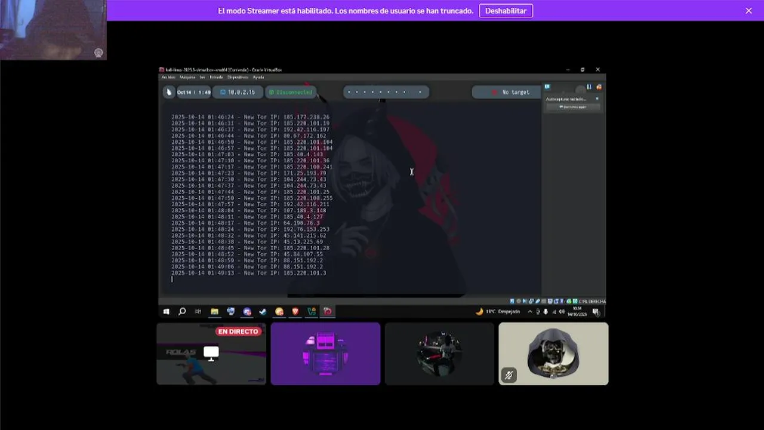Click terminal line timestamped 01:48:32
The image size is (764, 430).
pyautogui.click(x=249, y=235)
